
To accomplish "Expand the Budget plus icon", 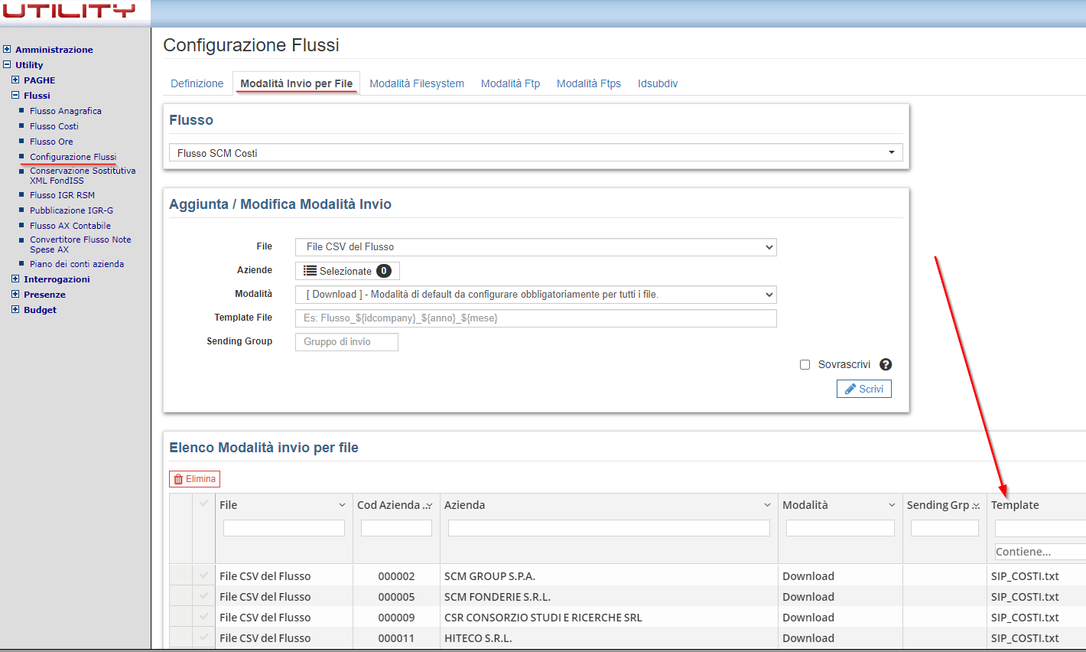I will 15,309.
